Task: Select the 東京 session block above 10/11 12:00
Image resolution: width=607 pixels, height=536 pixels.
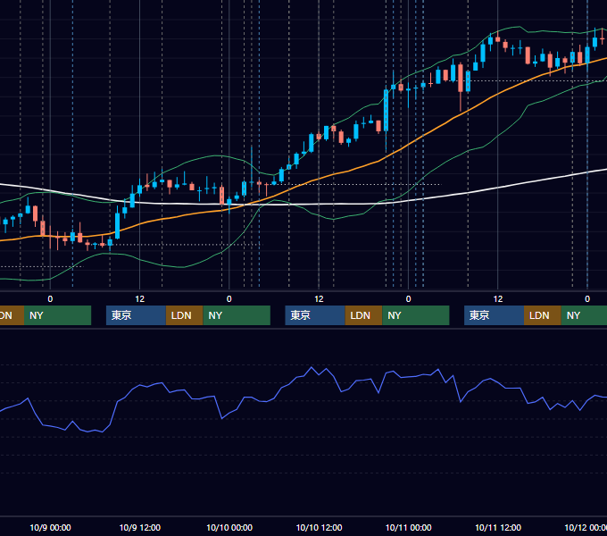Action: tap(494, 315)
